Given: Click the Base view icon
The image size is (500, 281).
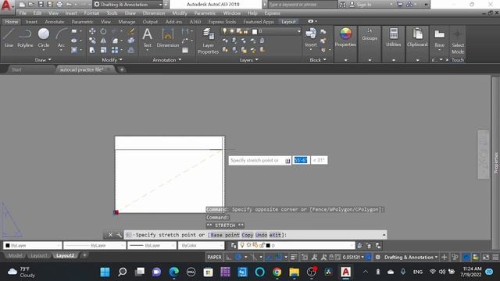Looking at the screenshot, I should click(439, 37).
